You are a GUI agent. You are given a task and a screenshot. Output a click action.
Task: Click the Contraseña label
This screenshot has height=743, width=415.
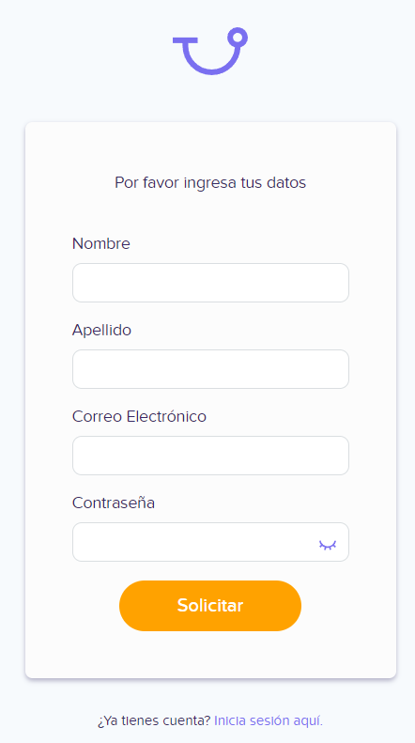pos(114,503)
